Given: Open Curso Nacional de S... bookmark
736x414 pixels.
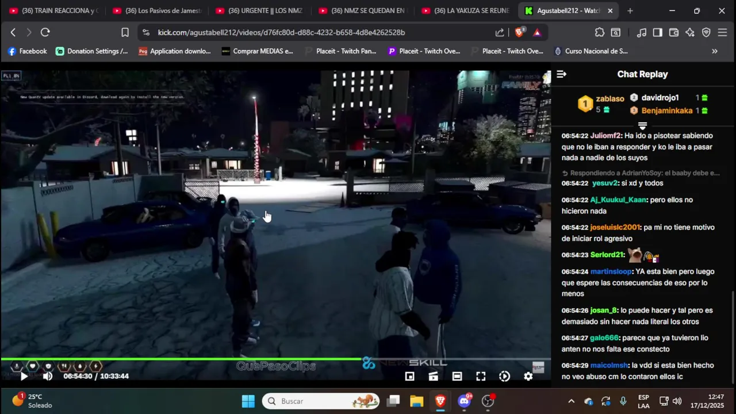Looking at the screenshot, I should point(591,51).
